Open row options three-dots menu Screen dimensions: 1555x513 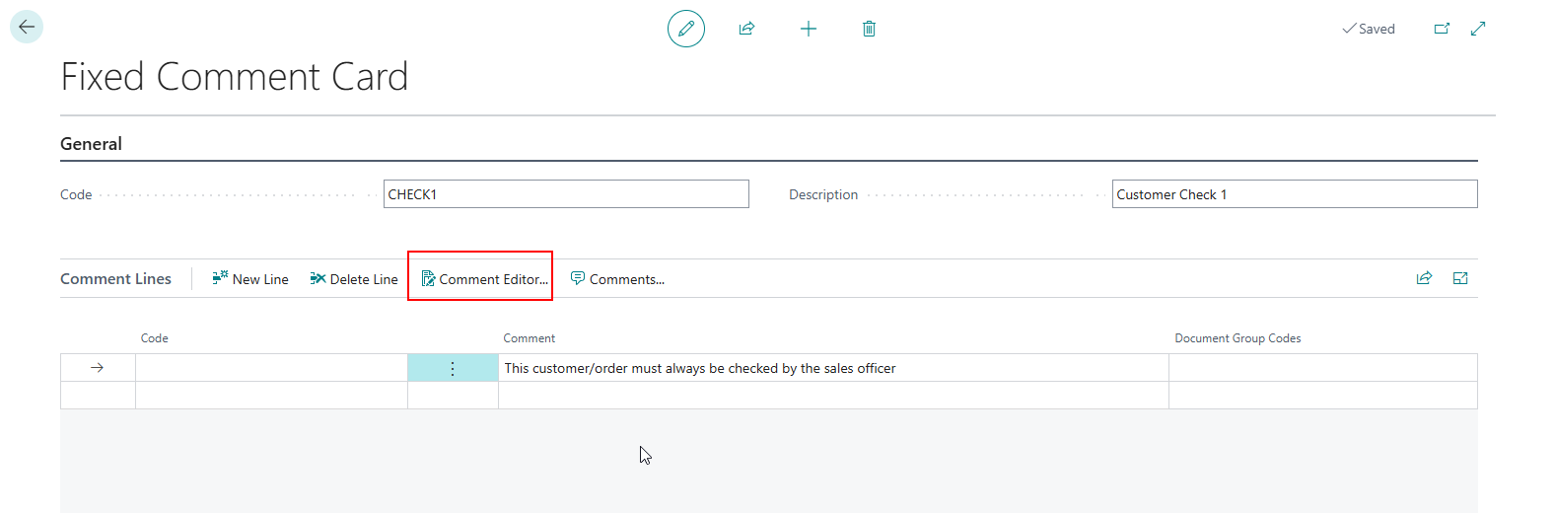453,368
